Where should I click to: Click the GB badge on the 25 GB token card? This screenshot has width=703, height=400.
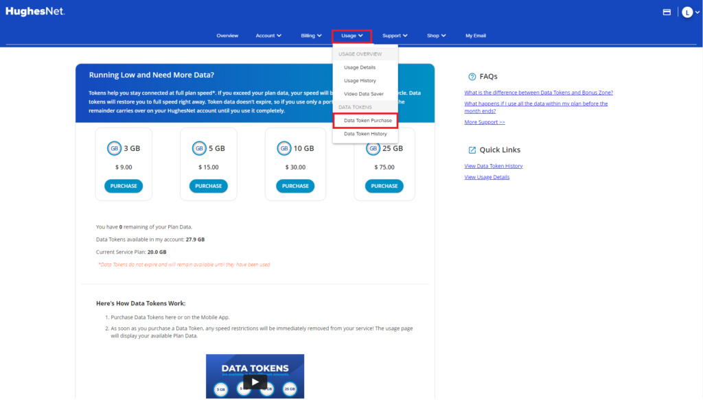click(374, 148)
